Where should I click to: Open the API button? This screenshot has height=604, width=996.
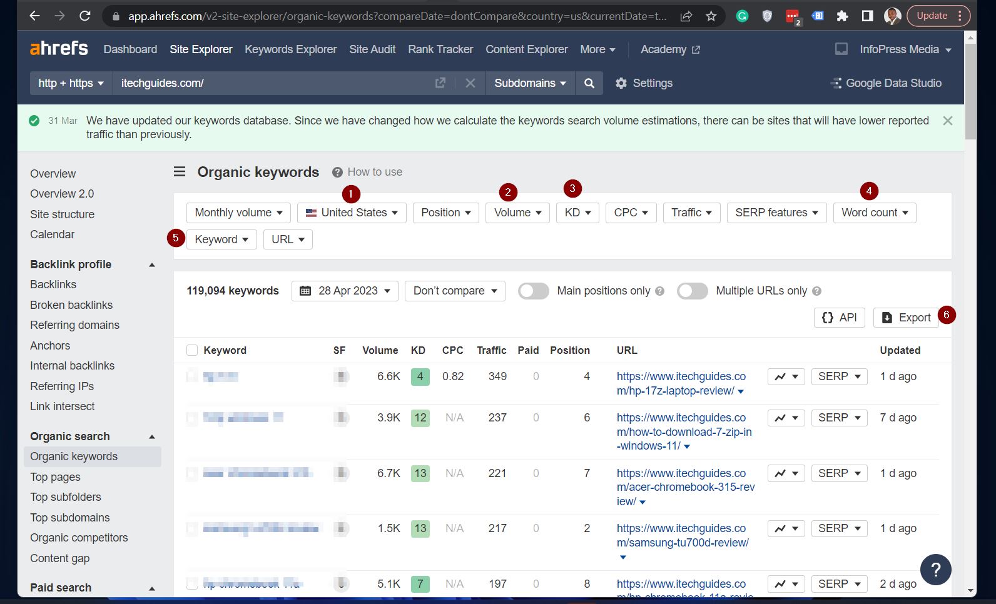[x=840, y=318]
